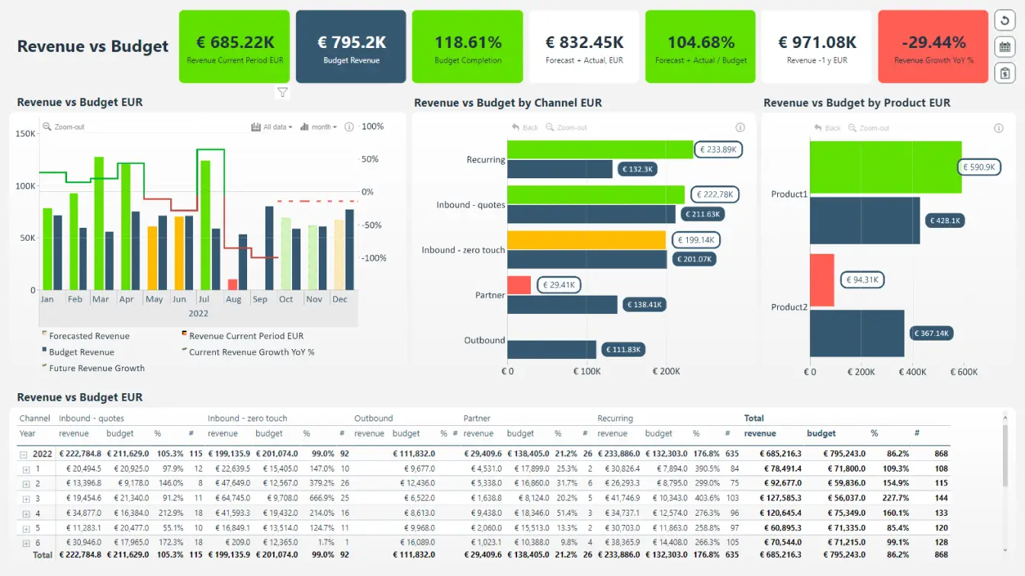Click the Back button on the Channel chart

click(525, 127)
